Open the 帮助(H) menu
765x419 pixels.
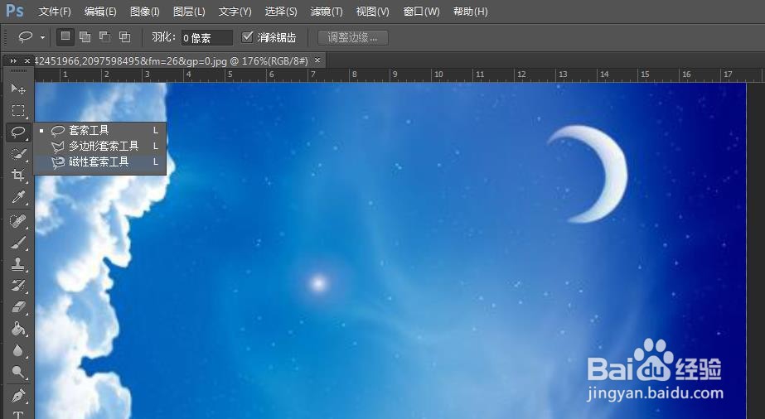tap(470, 12)
